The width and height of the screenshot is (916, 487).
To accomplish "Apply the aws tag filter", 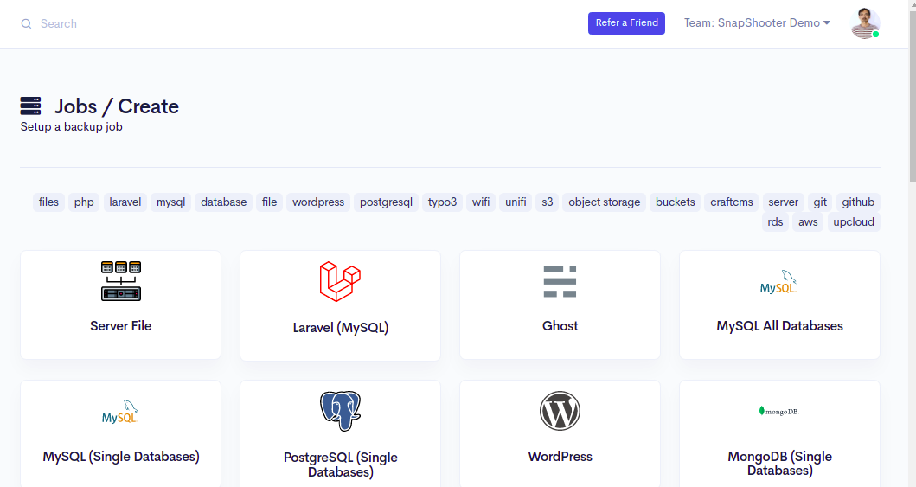I will 808,222.
